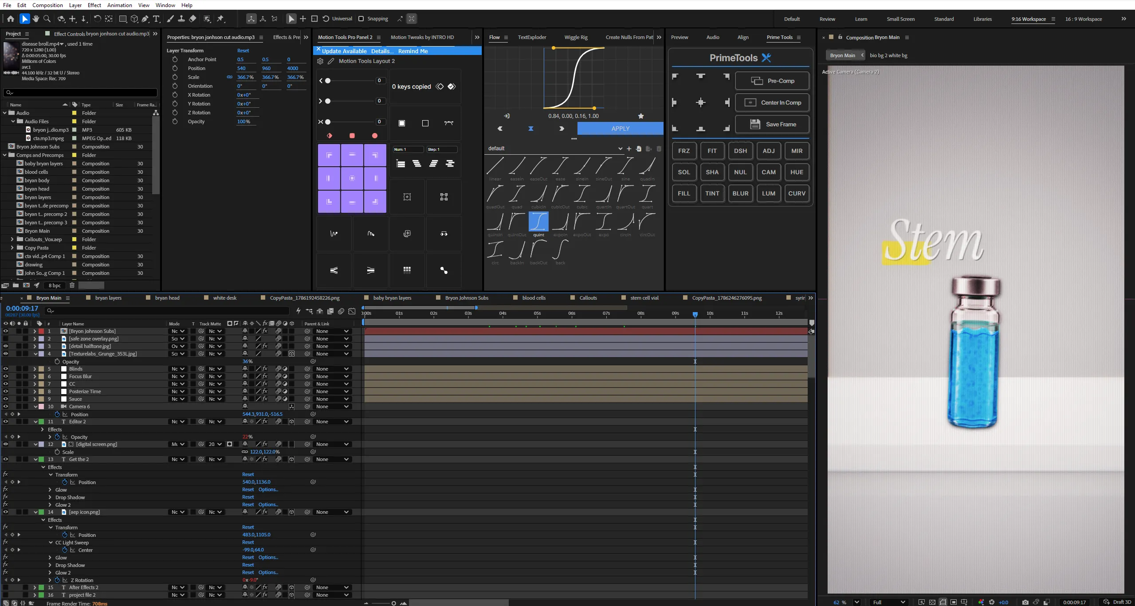Switch to the TextExploder tab
This screenshot has height=606, width=1135.
532,37
